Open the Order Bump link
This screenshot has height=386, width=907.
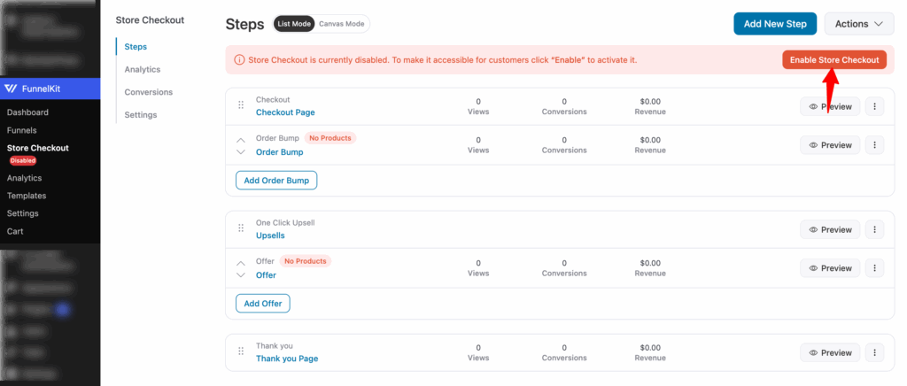279,152
